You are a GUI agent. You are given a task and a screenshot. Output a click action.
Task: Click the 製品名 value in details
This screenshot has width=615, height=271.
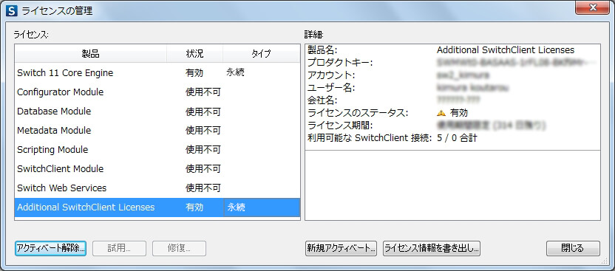[506, 50]
